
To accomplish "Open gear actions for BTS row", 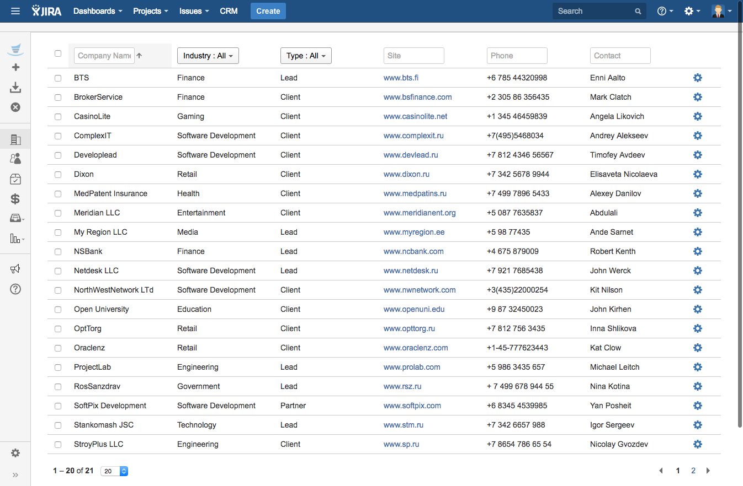I will [697, 78].
